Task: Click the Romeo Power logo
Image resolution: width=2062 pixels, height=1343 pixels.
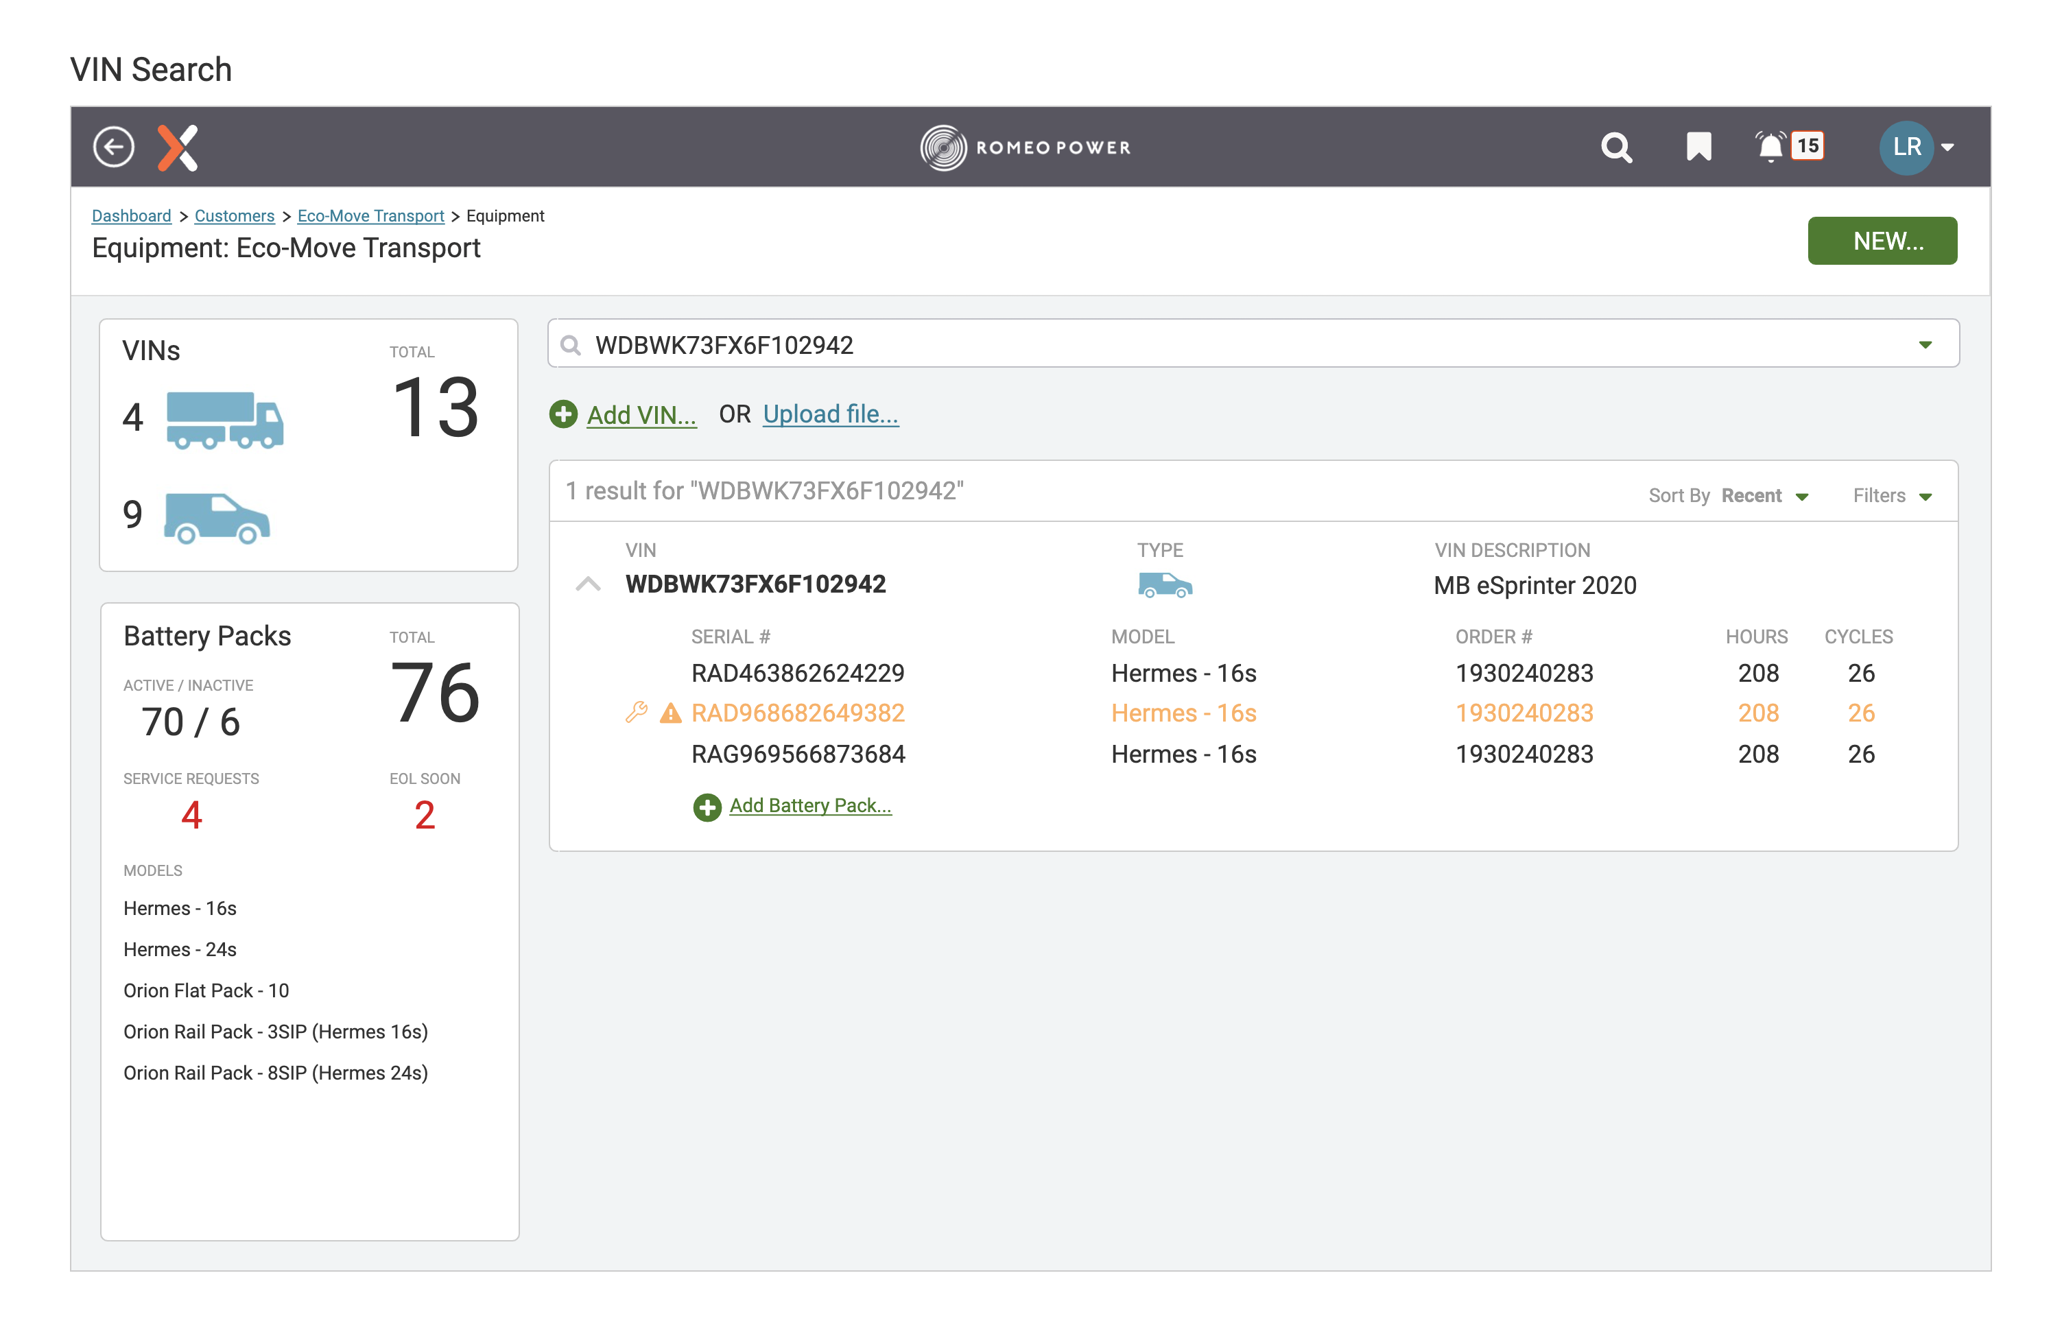Action: coord(1026,147)
